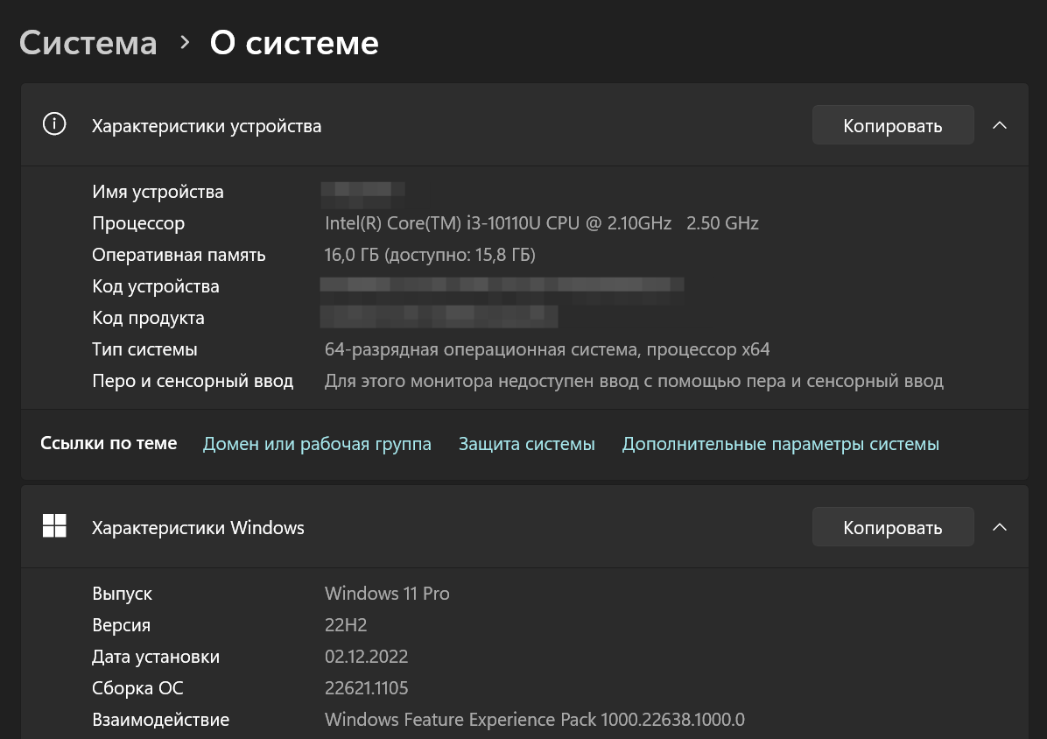Click the Версия label
The width and height of the screenshot is (1047, 739).
pyautogui.click(x=121, y=625)
